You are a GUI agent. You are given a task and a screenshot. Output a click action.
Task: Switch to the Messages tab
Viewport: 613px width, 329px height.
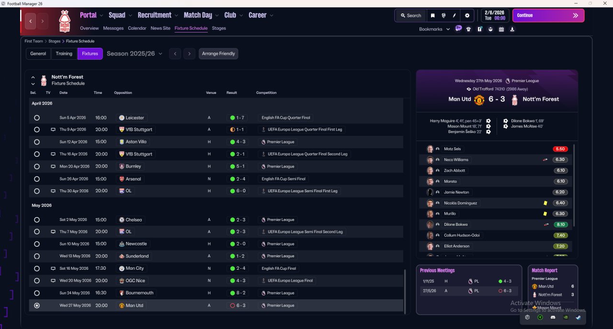pos(114,28)
